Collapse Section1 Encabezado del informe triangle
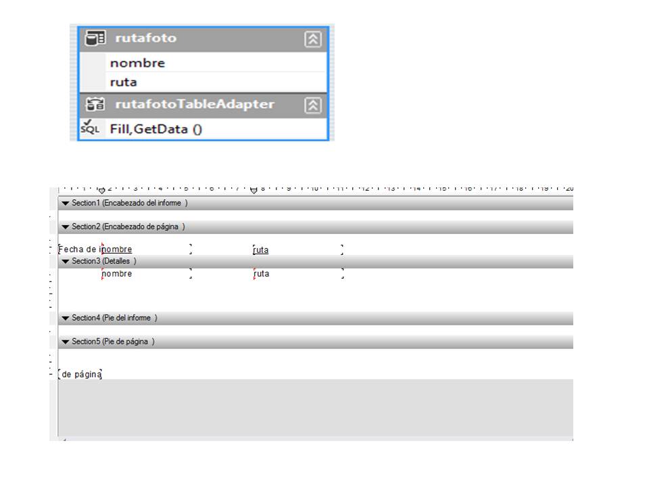 (x=65, y=204)
